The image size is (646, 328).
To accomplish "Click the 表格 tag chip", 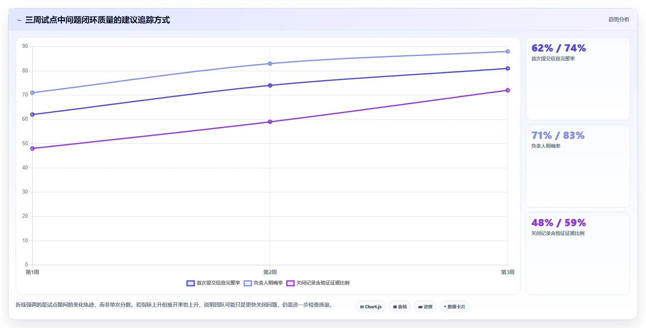I will pyautogui.click(x=400, y=307).
